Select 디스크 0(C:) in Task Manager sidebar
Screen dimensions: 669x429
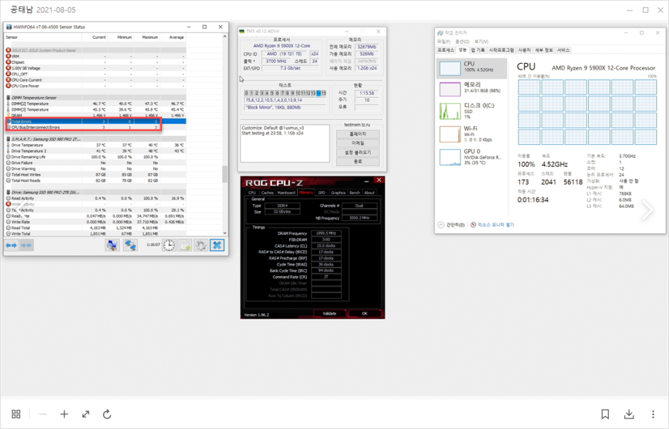[x=472, y=111]
